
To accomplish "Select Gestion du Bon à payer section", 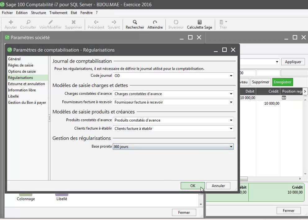I will pos(28,103).
